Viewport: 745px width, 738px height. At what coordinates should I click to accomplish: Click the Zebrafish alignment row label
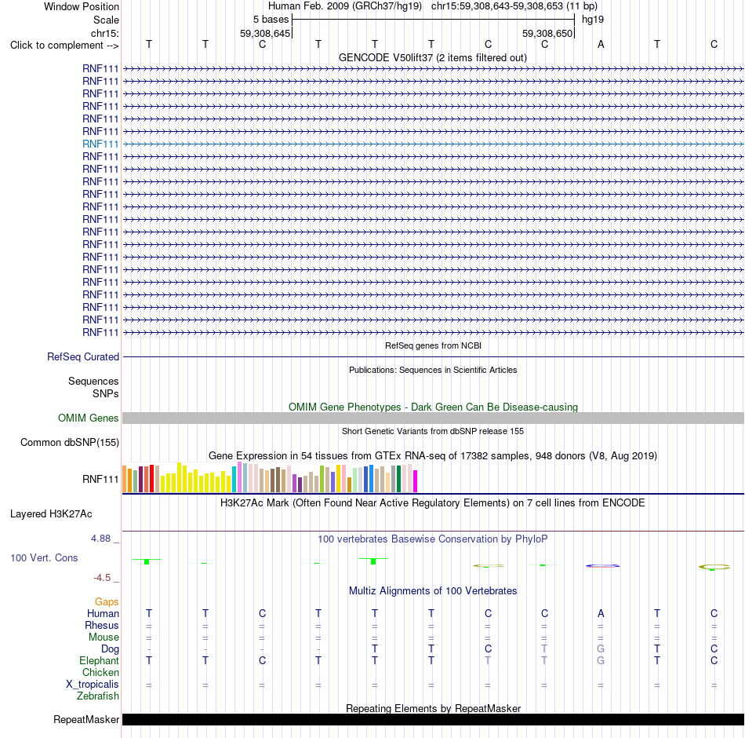(97, 696)
